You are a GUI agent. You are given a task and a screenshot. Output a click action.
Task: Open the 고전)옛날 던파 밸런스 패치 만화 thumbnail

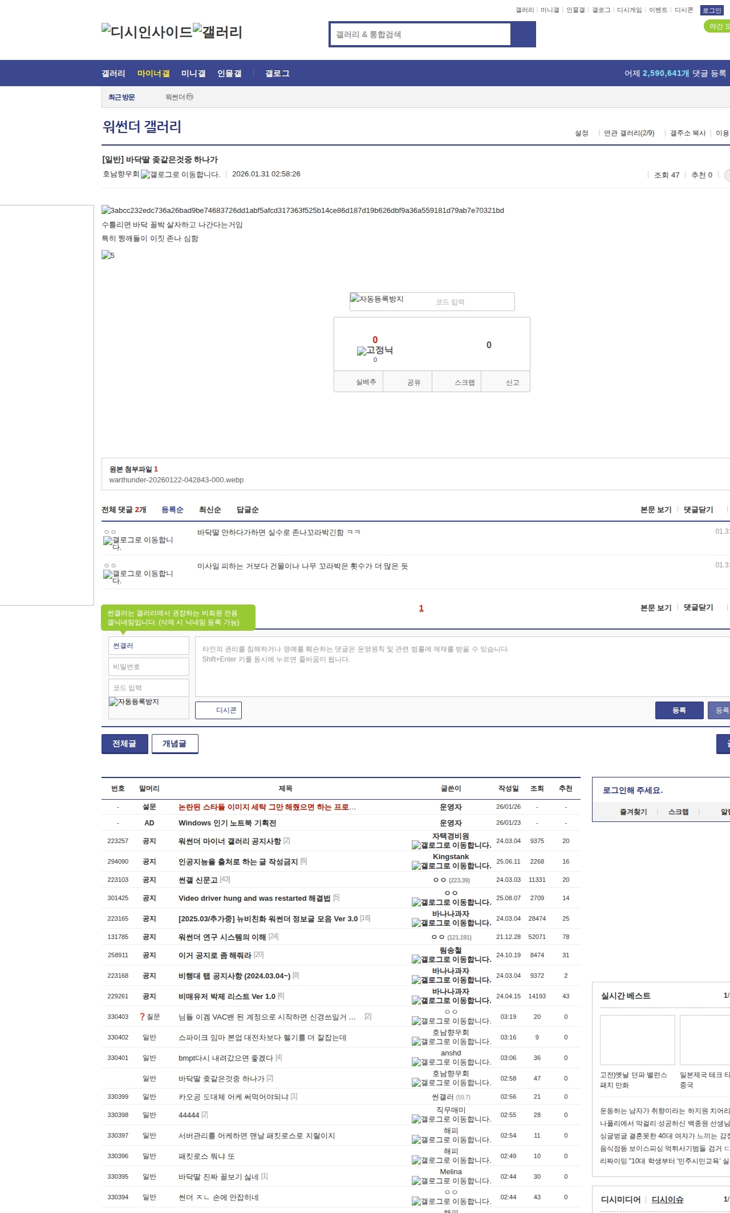[x=637, y=1040]
